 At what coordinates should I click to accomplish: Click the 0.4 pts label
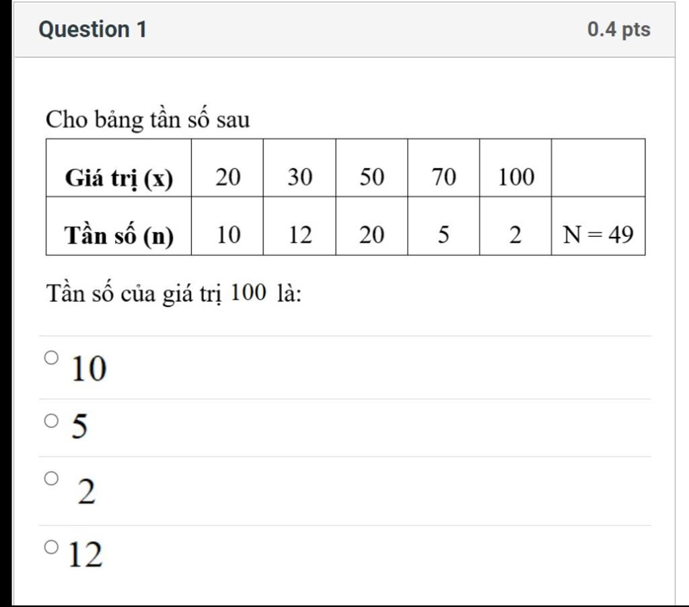[x=619, y=30]
